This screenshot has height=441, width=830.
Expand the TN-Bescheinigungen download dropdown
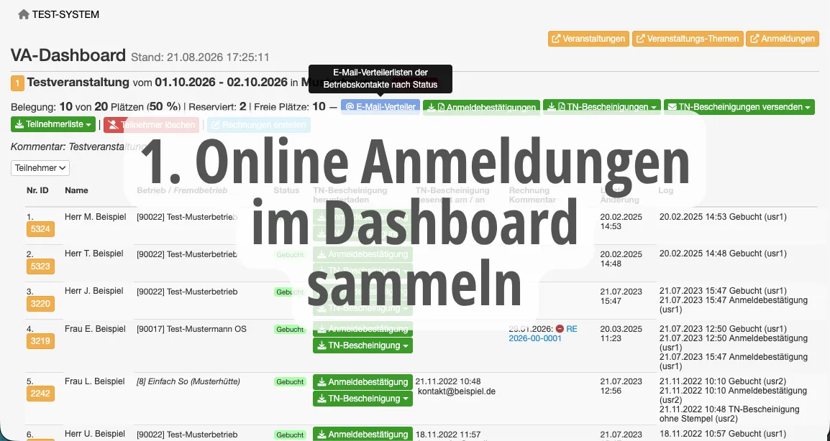pos(602,107)
